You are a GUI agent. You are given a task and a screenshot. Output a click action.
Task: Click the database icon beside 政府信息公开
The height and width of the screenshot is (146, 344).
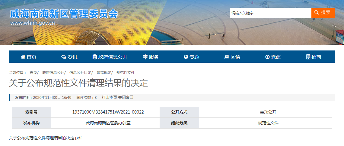coord(95,57)
